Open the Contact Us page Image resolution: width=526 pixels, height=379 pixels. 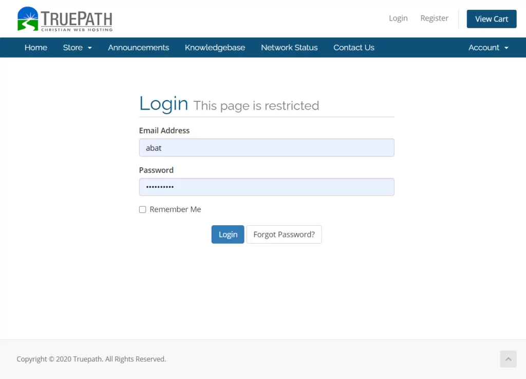click(353, 48)
